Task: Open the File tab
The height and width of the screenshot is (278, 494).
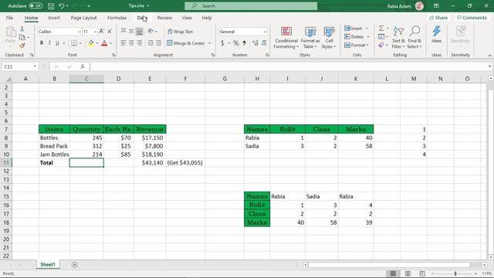Action: 9,18
